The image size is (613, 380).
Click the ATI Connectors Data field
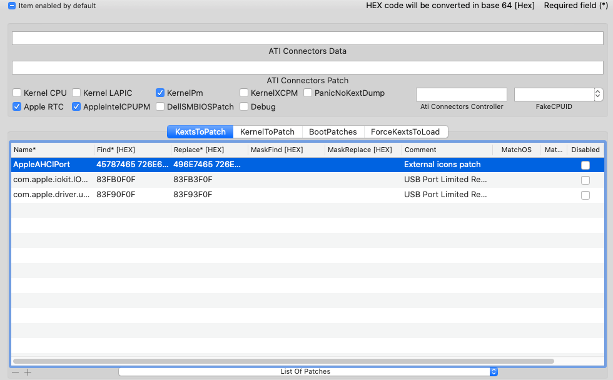(x=306, y=38)
